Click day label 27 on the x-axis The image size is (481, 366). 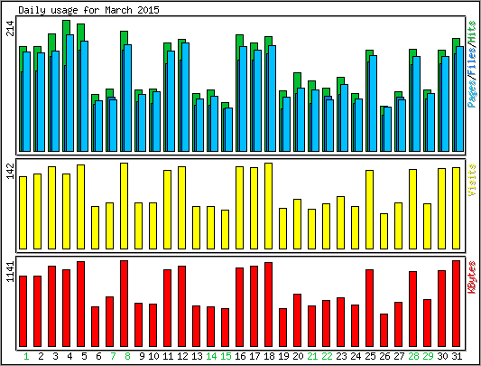click(399, 356)
